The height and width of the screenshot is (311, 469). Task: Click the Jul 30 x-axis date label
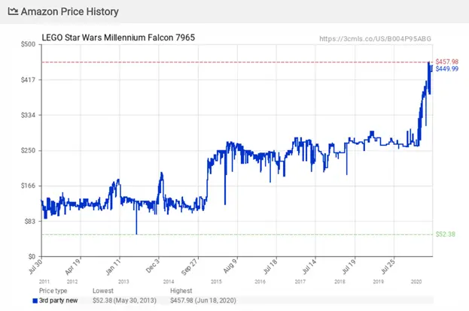tap(35, 266)
